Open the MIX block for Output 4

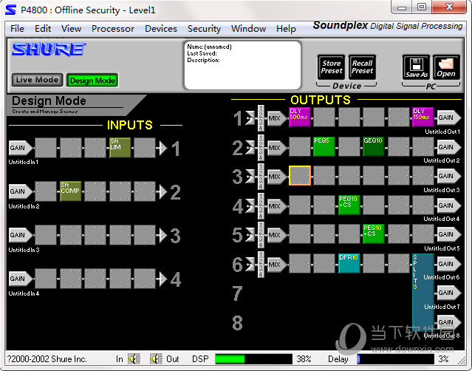tap(277, 206)
